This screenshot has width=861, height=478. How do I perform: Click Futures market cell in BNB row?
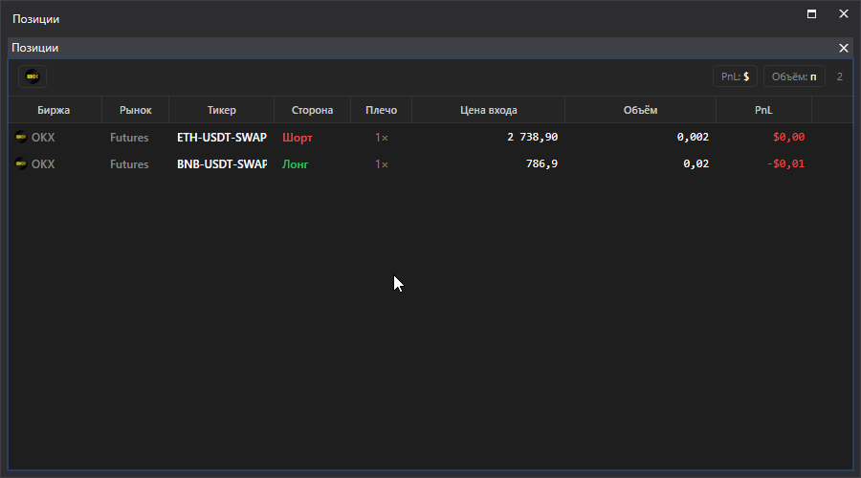[129, 164]
